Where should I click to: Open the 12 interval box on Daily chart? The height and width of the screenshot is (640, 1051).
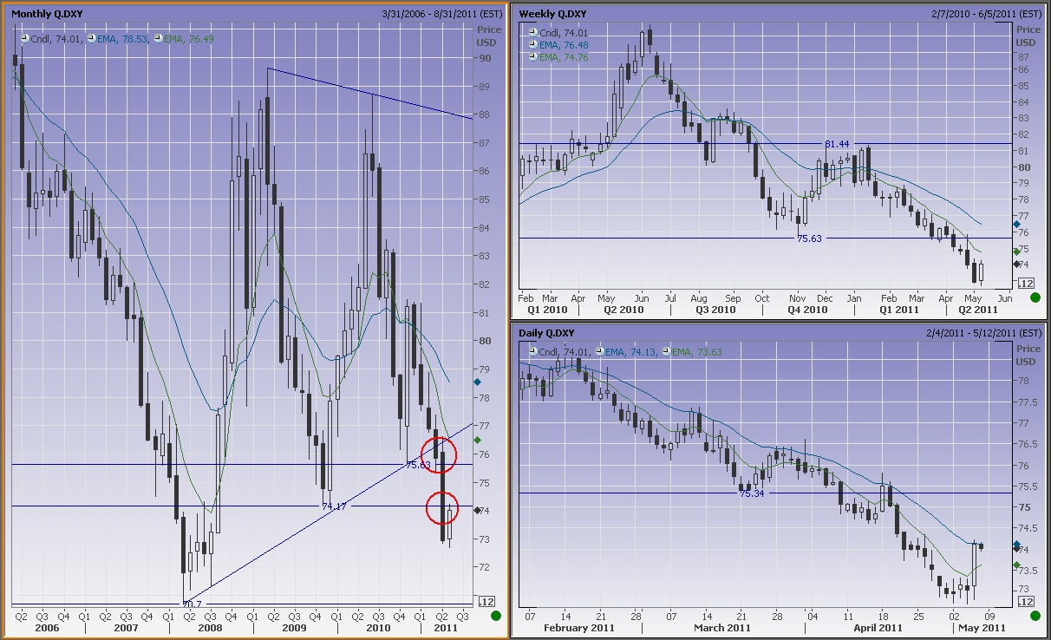[1028, 599]
